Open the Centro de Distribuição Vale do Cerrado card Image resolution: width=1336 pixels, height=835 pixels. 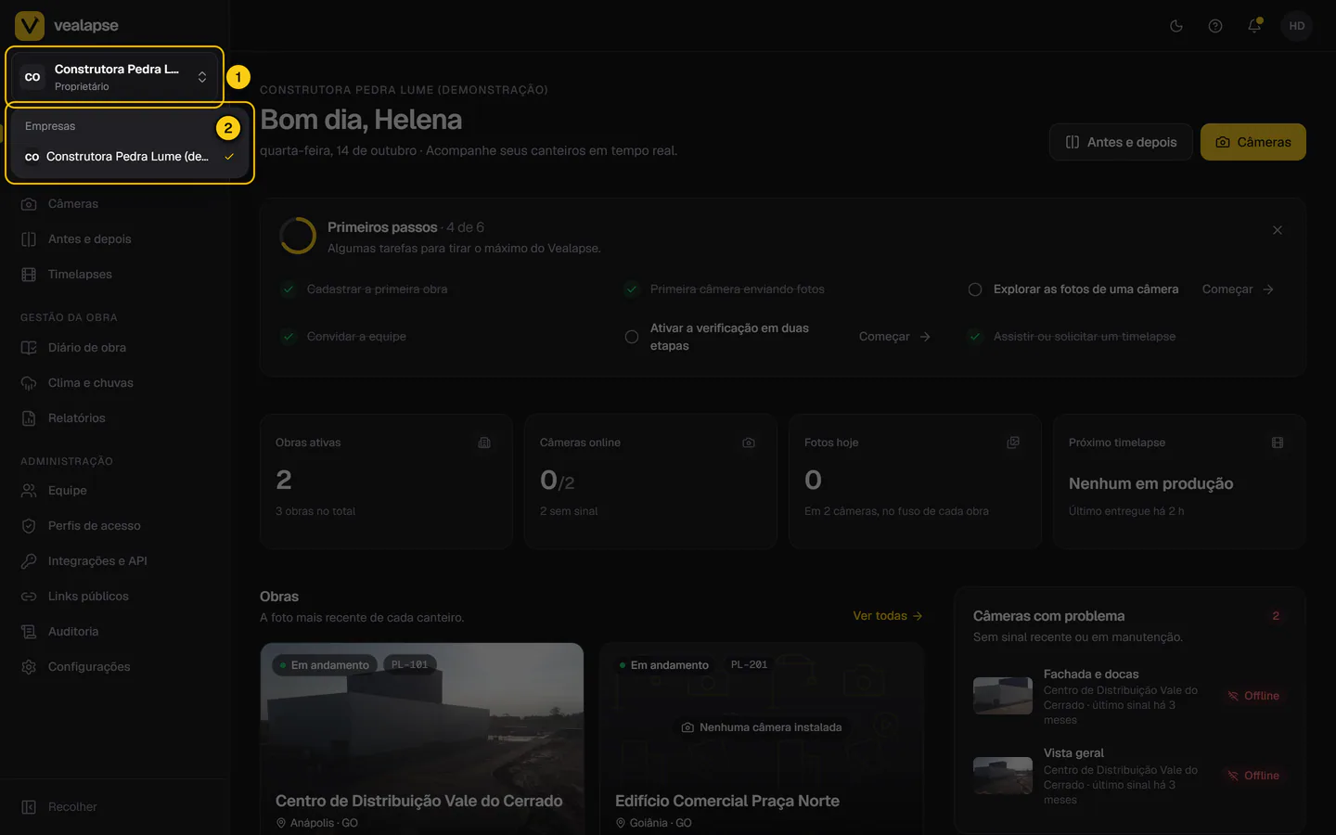pos(422,739)
